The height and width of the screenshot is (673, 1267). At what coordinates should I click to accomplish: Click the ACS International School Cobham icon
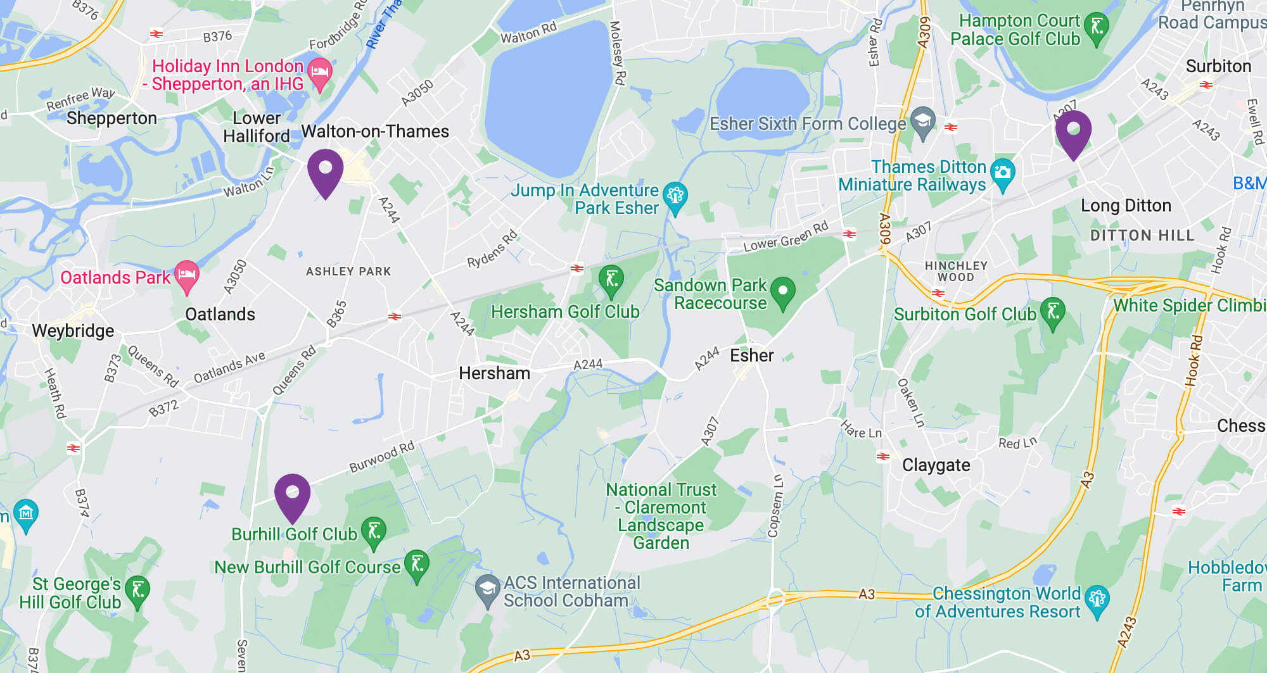point(487,591)
